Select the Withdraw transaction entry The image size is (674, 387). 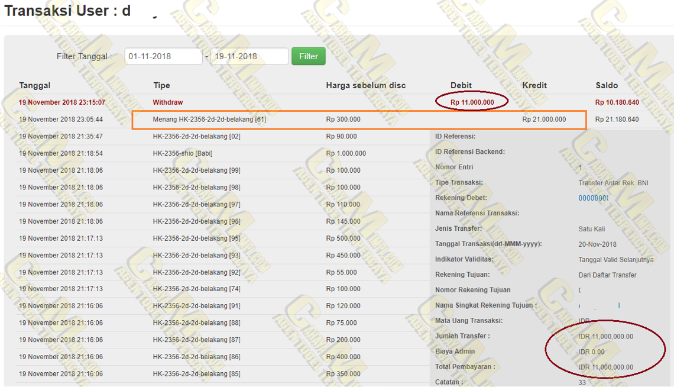tap(168, 102)
